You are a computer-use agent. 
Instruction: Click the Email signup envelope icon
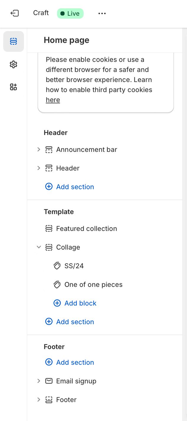point(49,381)
